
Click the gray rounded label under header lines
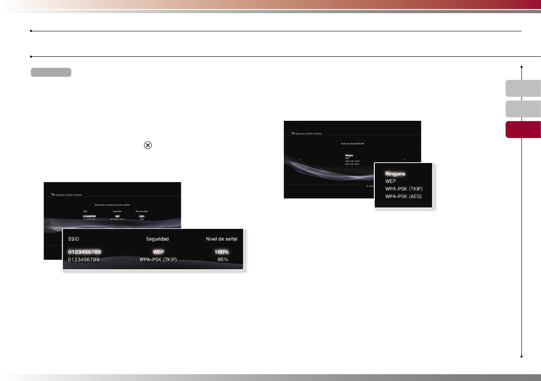(51, 72)
